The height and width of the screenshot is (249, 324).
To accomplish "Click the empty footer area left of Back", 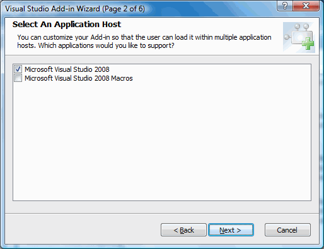I will tap(83, 229).
